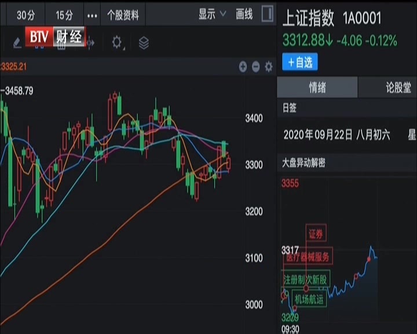Click the 3317 intraday level label
This screenshot has width=417, height=334.
[x=290, y=250]
